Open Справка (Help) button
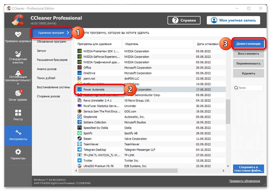 pyautogui.click(x=184, y=20)
